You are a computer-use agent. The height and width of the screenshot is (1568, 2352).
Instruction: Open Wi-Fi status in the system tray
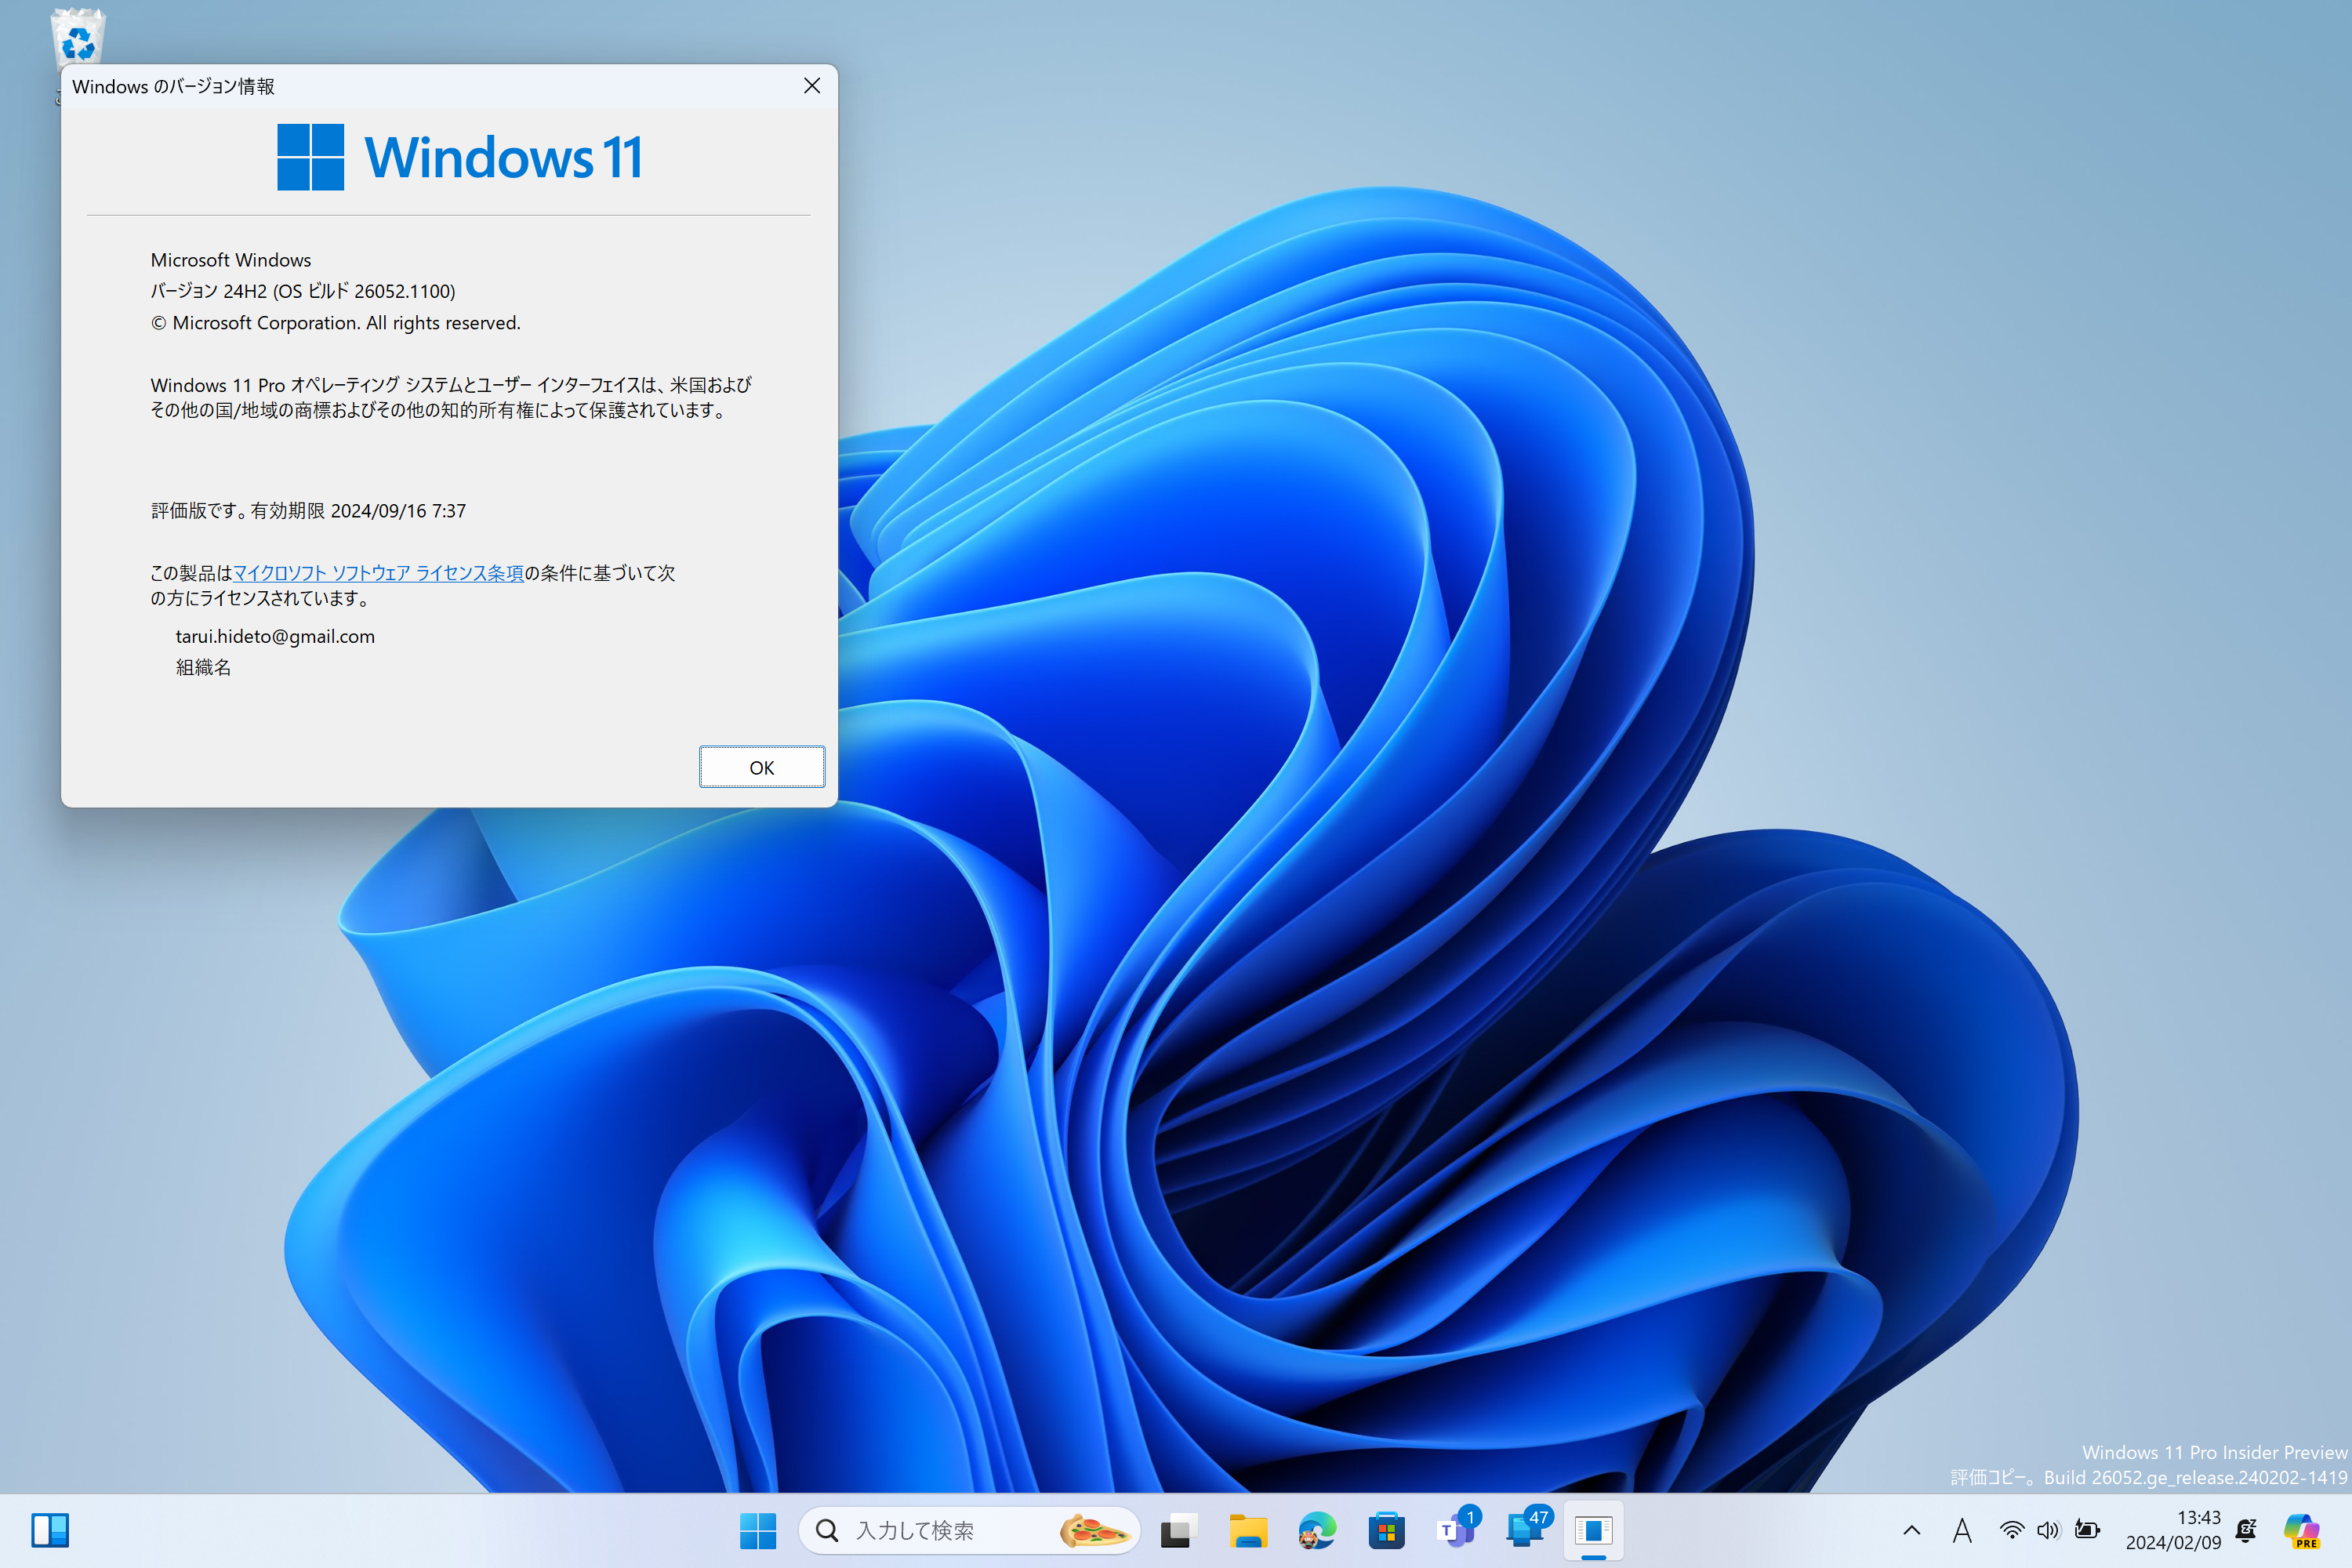point(2011,1530)
